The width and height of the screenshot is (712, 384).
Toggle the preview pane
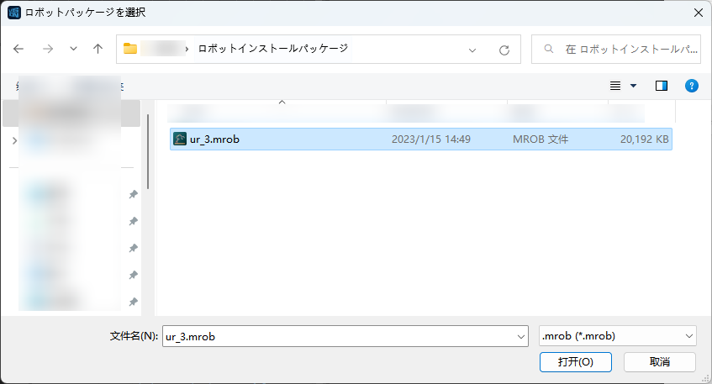tap(661, 86)
